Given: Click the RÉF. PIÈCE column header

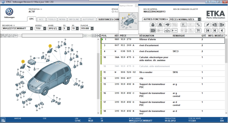Looking at the screenshot, I should 120,36.
